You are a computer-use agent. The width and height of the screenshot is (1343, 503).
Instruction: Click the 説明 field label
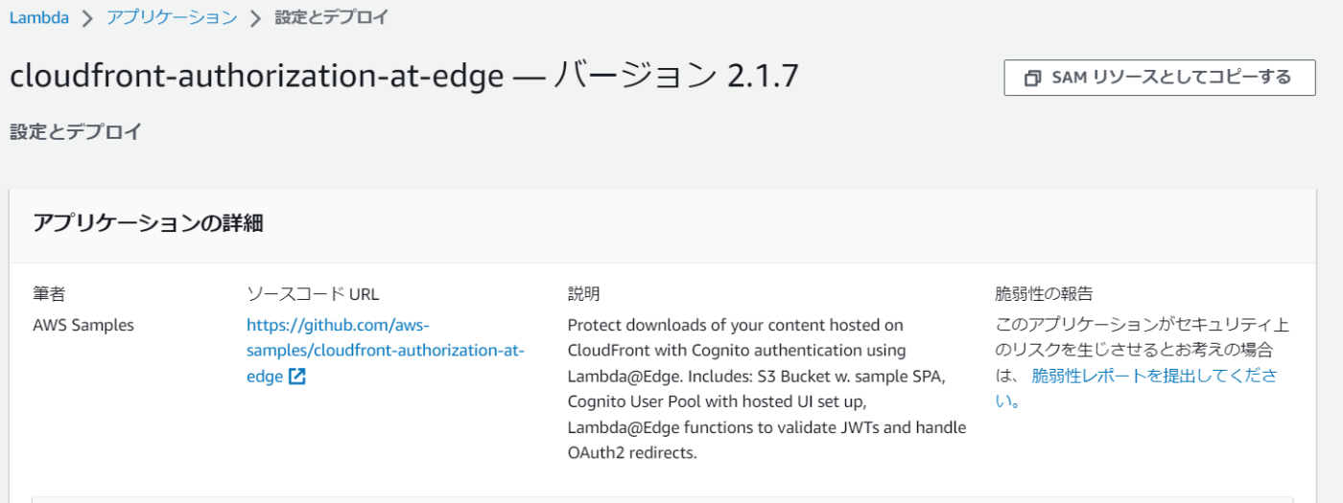584,293
